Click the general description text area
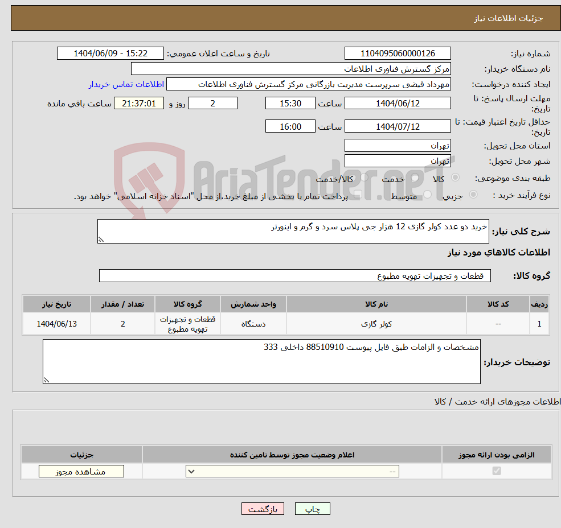Image resolution: width=561 pixels, height=528 pixels. [x=293, y=232]
